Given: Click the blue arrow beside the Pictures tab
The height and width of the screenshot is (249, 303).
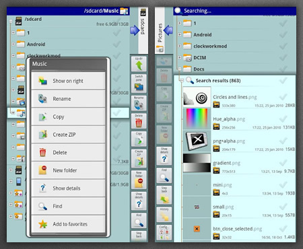Looking at the screenshot, I should 168,30.
